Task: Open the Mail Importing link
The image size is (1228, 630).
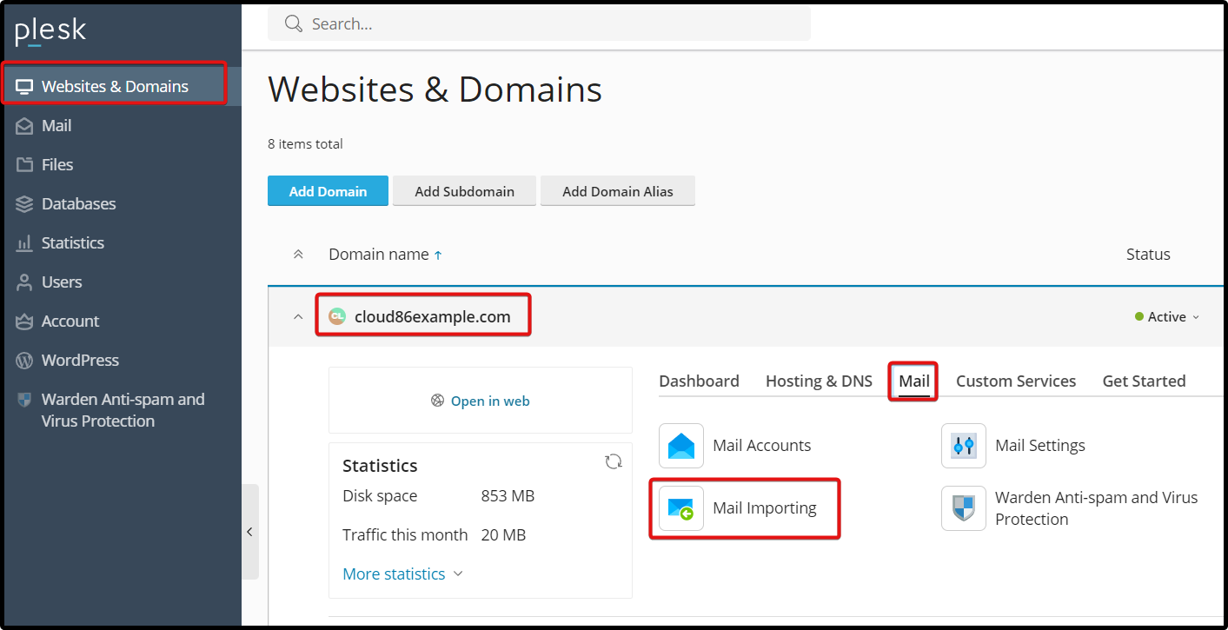Action: point(765,508)
